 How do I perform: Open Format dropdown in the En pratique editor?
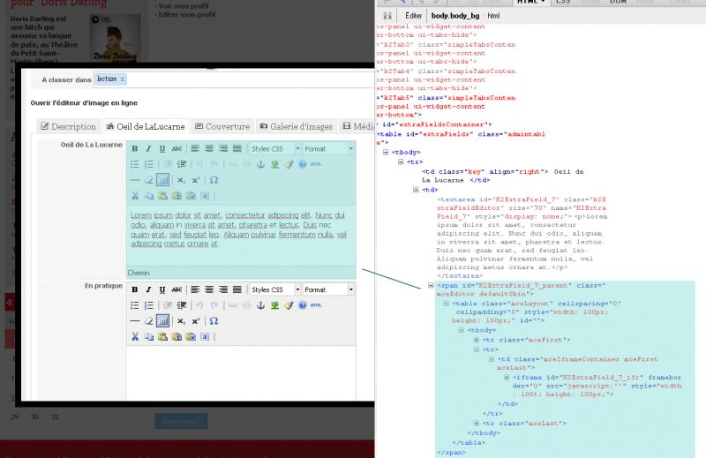[x=328, y=289]
